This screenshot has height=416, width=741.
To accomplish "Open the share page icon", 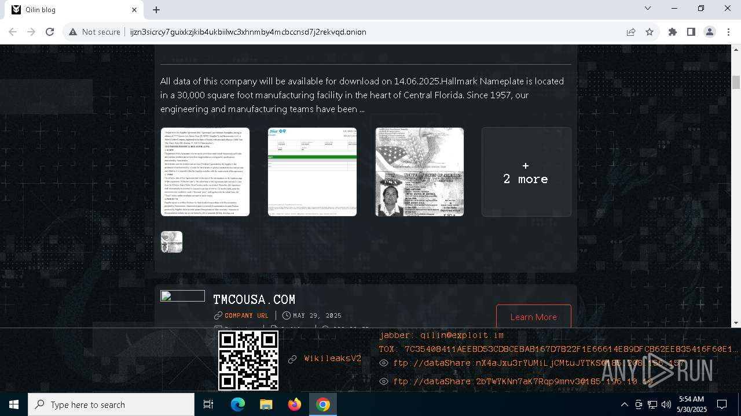I will coord(631,32).
